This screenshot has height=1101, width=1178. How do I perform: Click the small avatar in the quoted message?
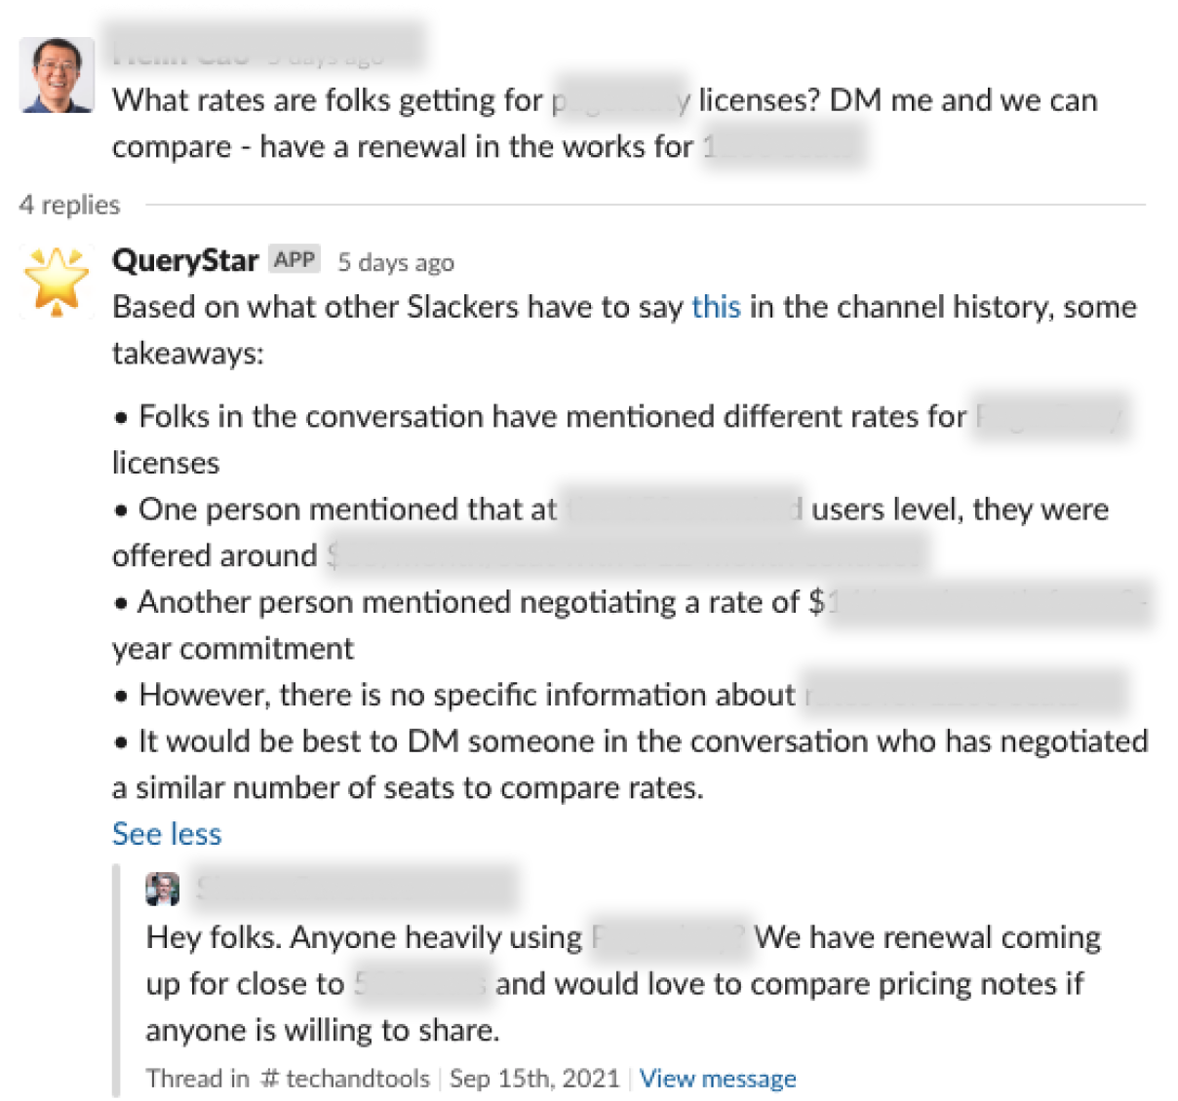162,889
